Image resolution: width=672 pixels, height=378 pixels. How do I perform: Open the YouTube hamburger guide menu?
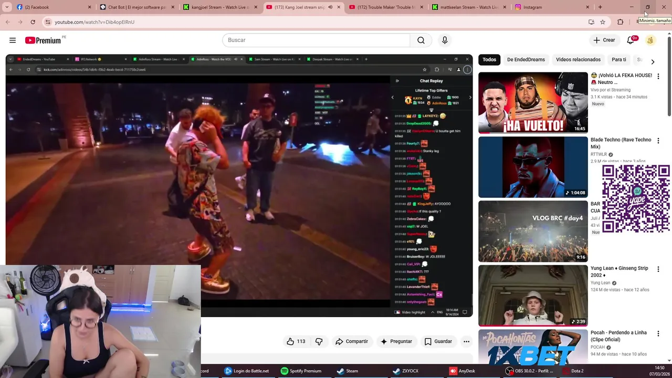(x=13, y=40)
